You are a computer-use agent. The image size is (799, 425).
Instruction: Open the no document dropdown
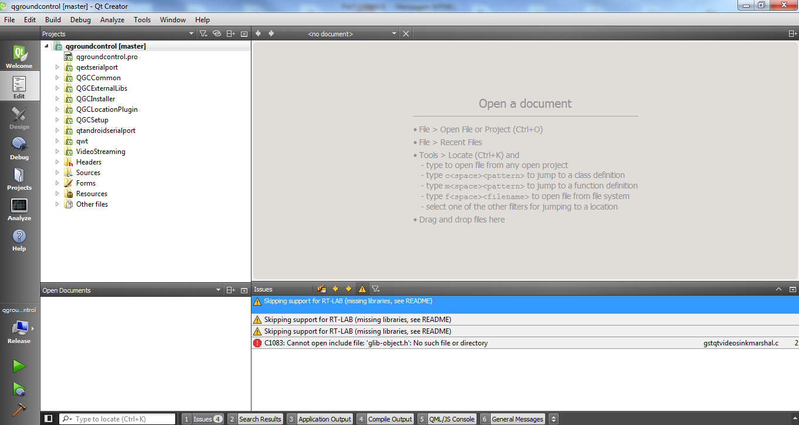point(351,34)
